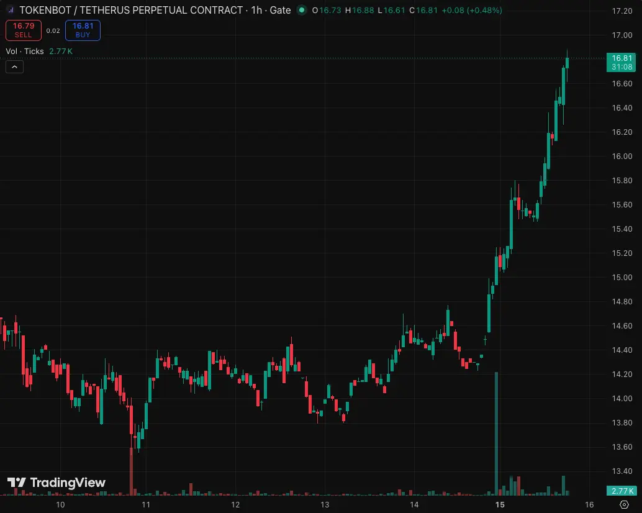This screenshot has height=513, width=642.
Task: Click the high value H 16.88 in the header
Action: pos(359,10)
